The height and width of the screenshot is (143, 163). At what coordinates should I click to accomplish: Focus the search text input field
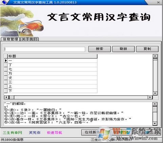44,49
